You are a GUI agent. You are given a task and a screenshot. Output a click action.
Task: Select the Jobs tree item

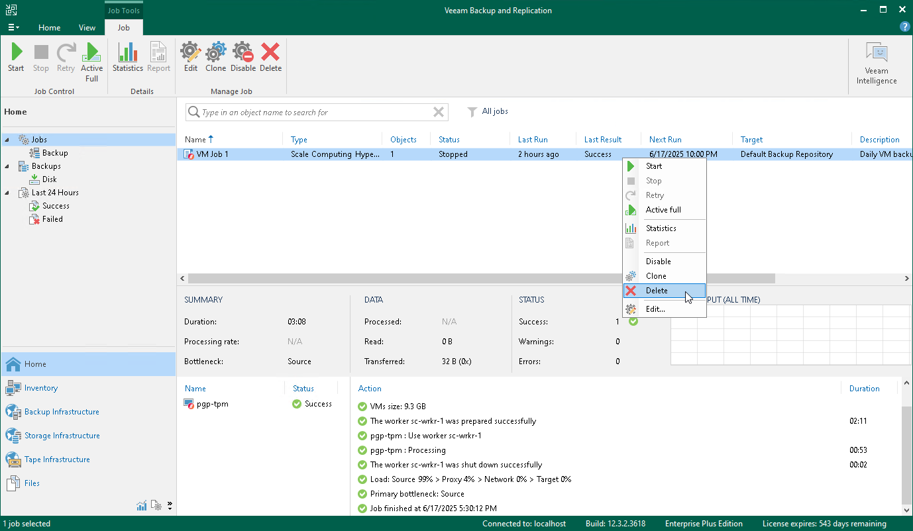[39, 140]
